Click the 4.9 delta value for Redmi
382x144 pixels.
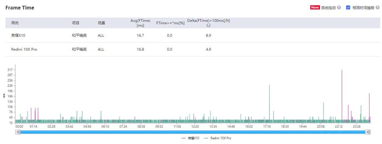click(x=208, y=49)
